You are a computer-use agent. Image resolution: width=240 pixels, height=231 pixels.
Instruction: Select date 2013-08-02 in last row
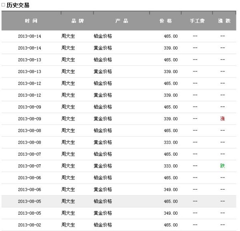(x=30, y=225)
